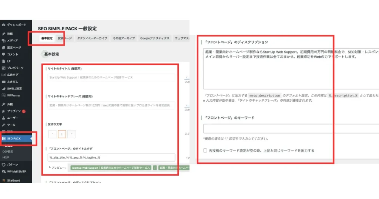
Task: Click the フロントページ description textarea
Action: (291, 68)
